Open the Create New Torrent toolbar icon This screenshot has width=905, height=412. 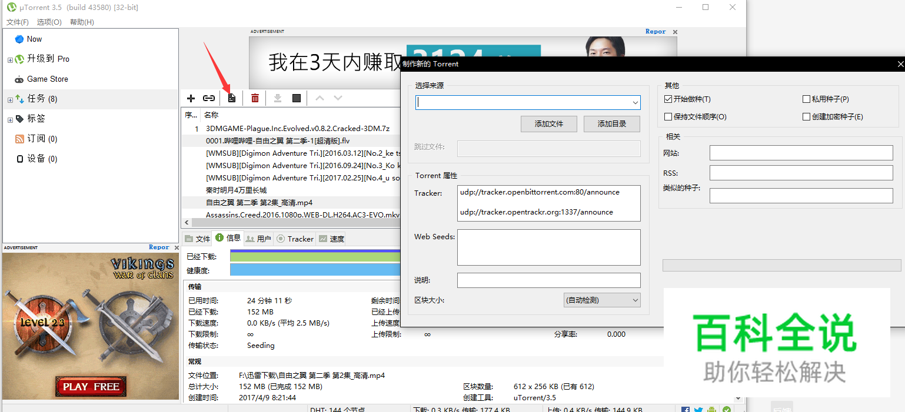[232, 98]
